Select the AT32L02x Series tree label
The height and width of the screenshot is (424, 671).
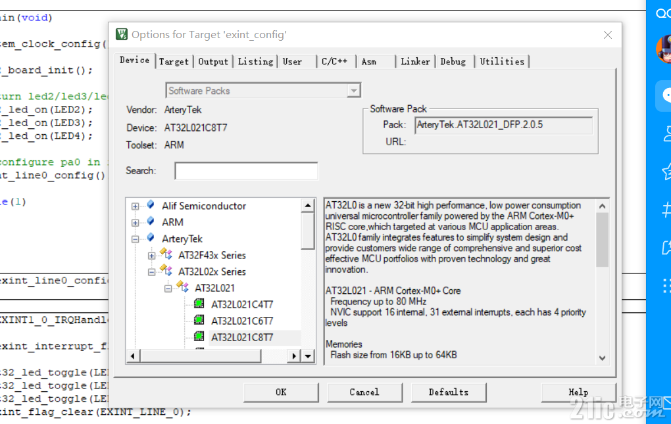pyautogui.click(x=212, y=271)
